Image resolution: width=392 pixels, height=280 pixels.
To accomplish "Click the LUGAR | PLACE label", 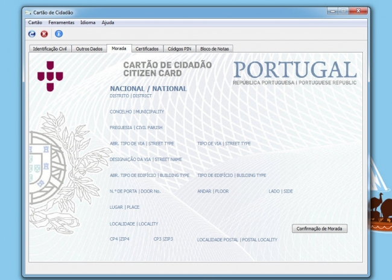I will tap(124, 207).
